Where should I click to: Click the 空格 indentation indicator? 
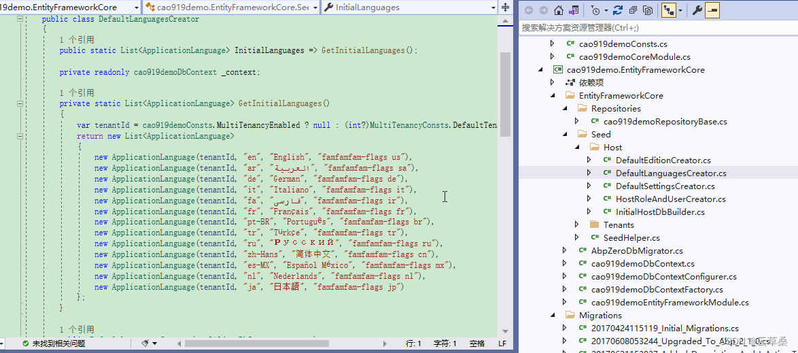click(x=477, y=344)
